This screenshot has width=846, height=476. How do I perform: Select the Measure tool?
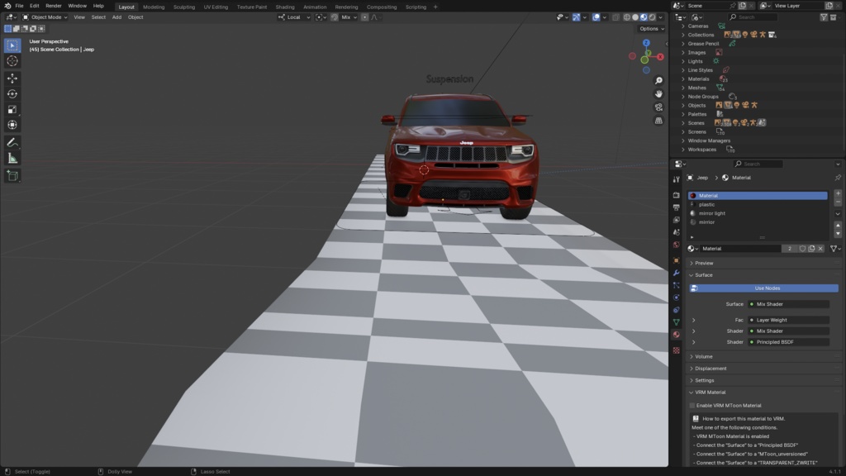click(12, 158)
